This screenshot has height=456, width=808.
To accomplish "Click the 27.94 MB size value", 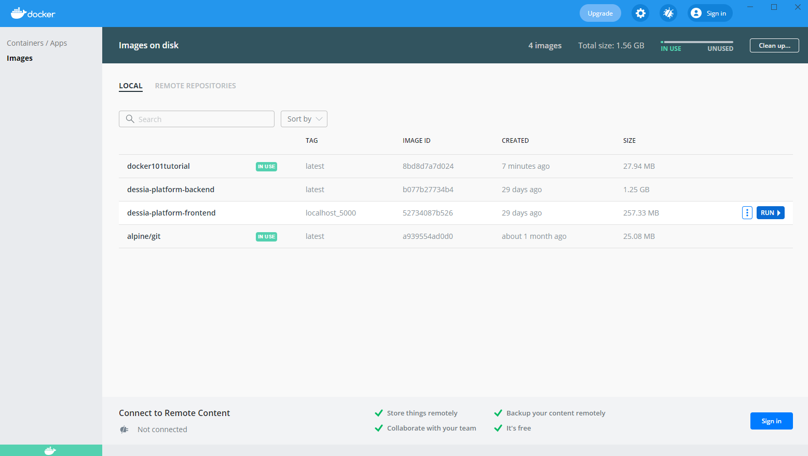I will [639, 166].
